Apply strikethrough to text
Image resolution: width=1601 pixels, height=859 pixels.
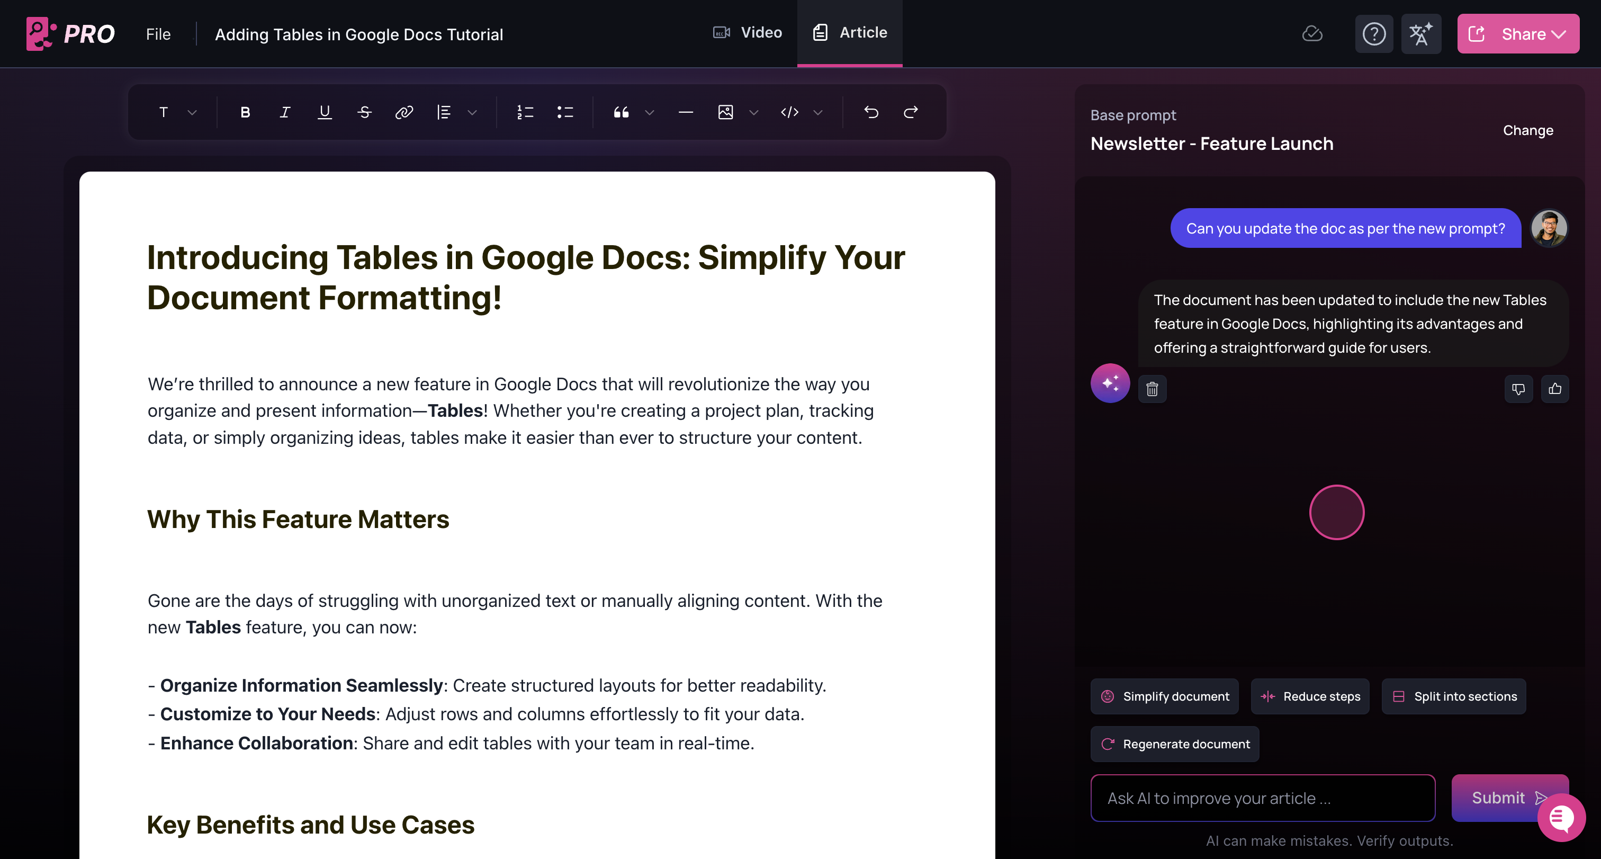click(365, 112)
